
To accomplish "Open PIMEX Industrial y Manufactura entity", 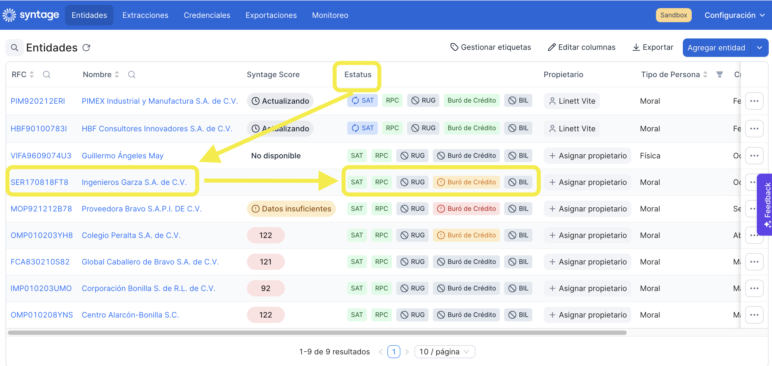I will click(160, 101).
